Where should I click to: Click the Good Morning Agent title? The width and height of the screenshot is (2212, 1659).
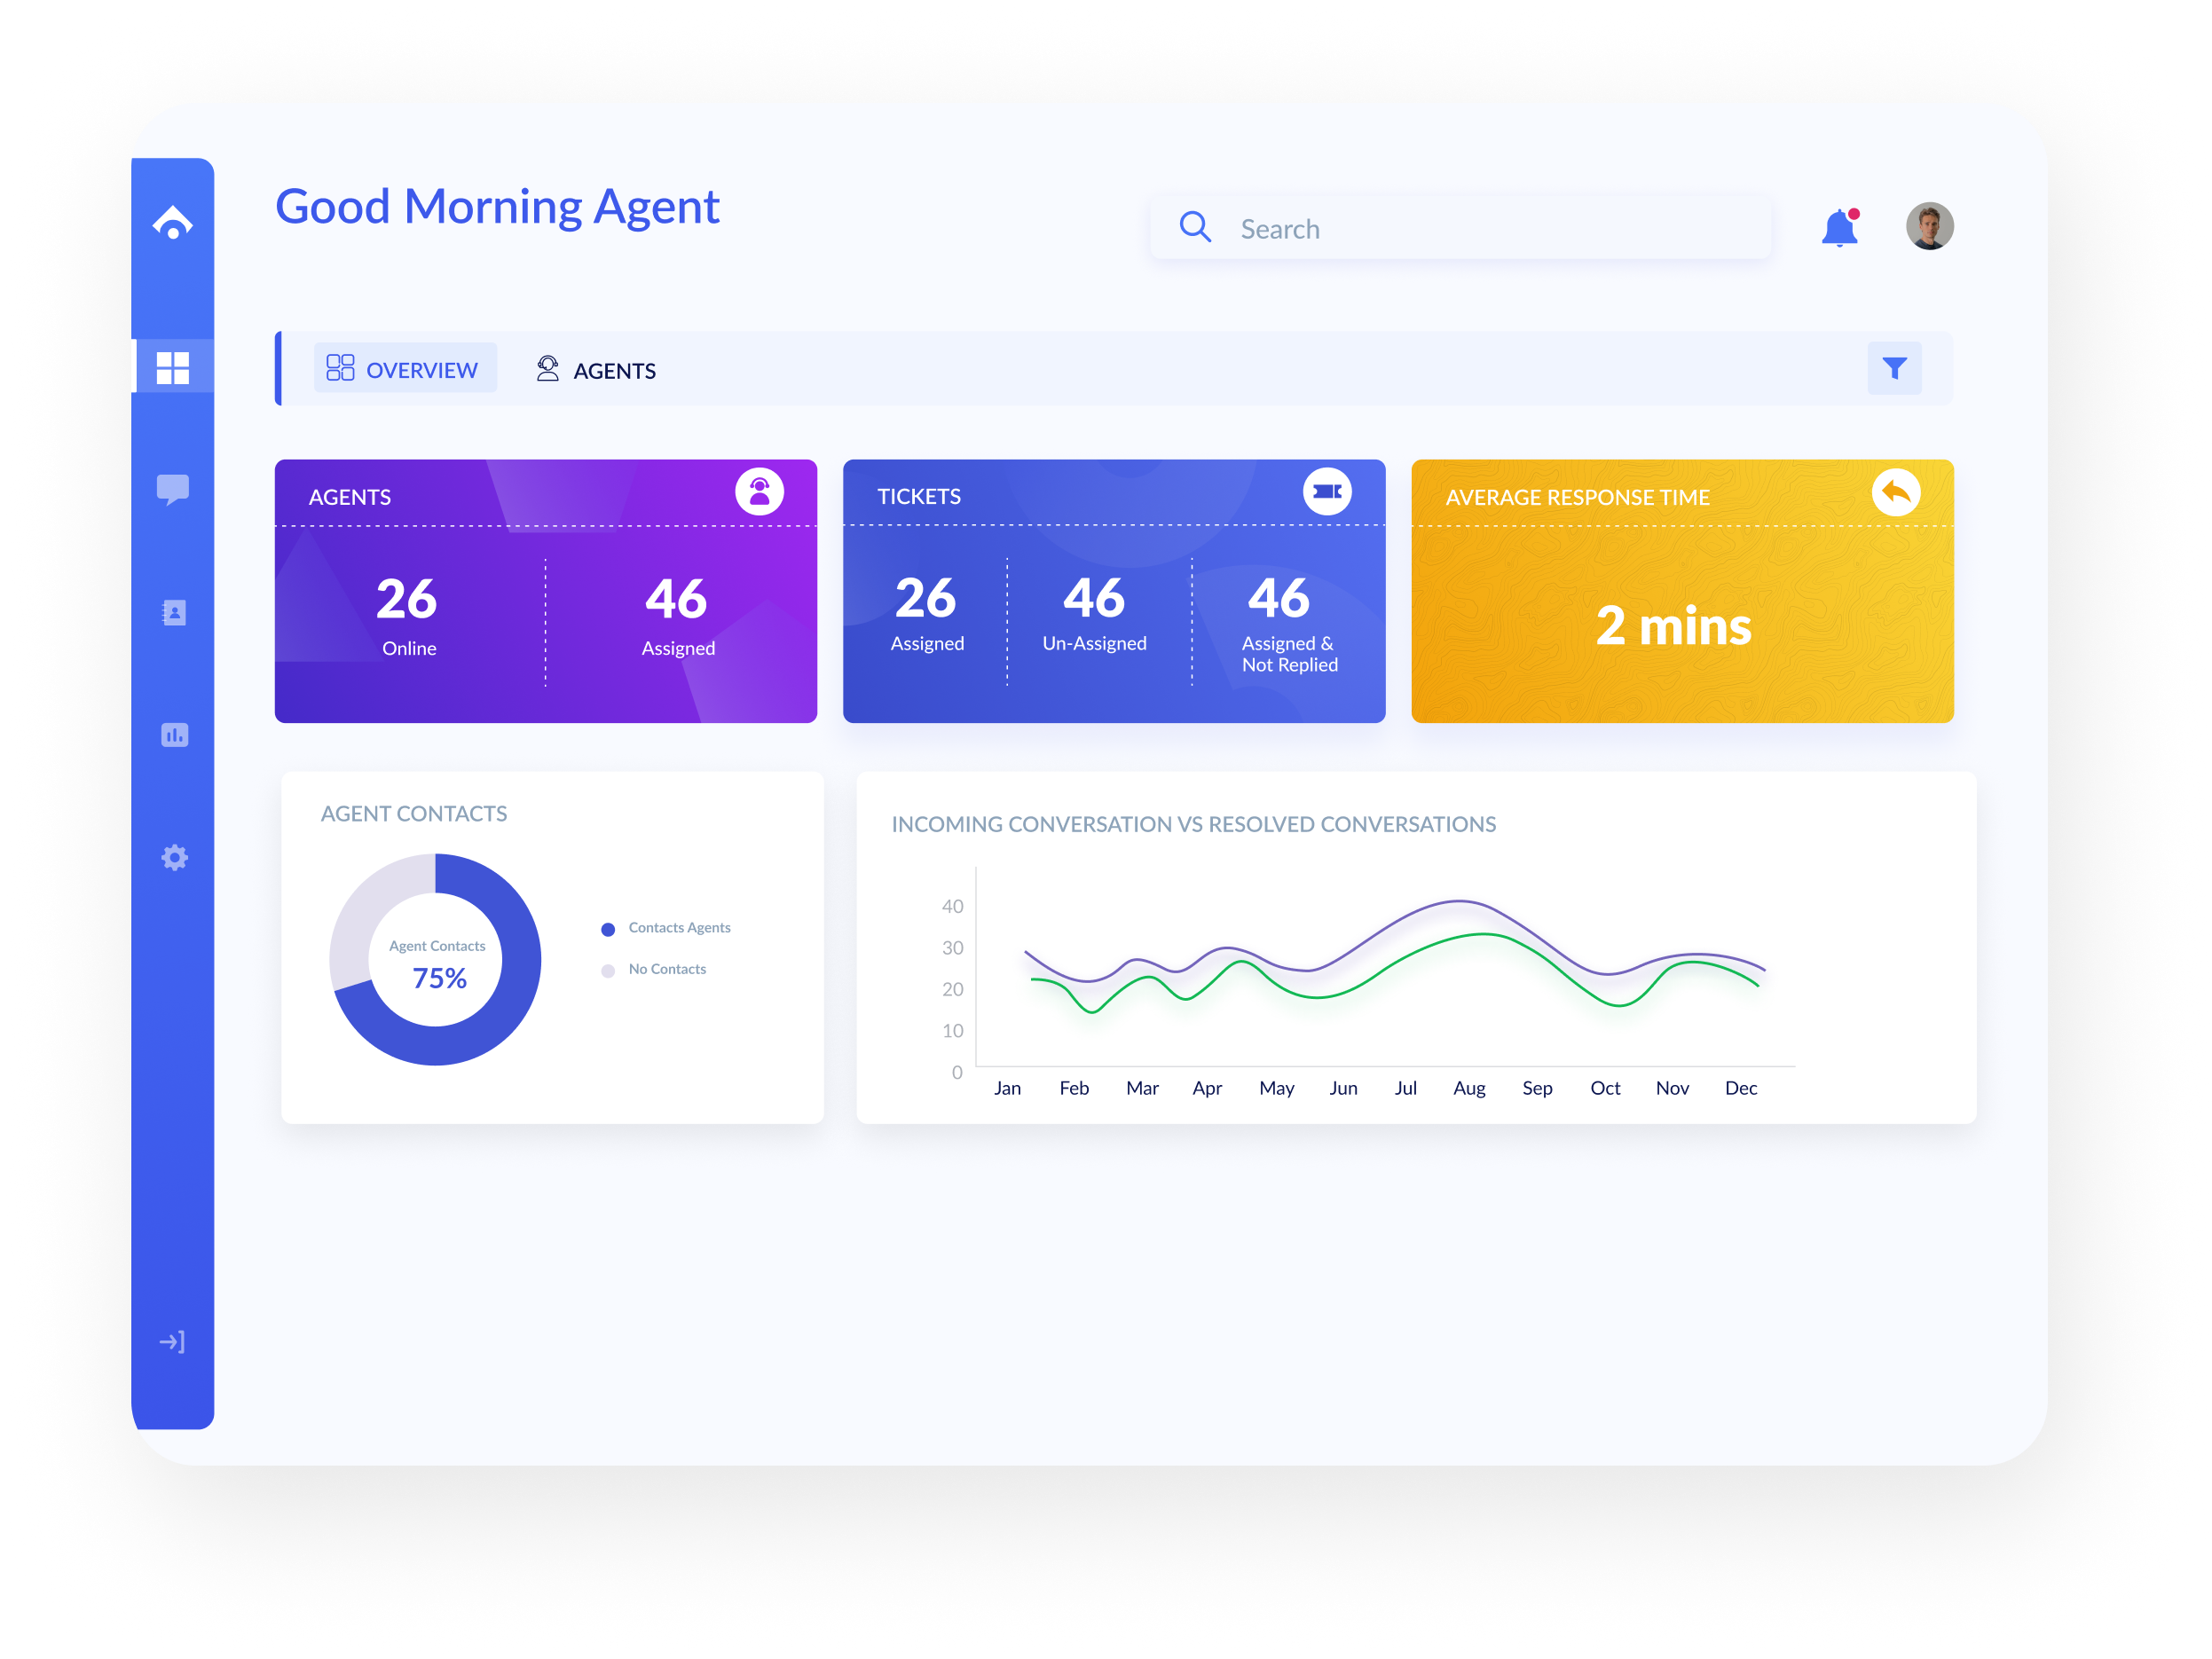(497, 207)
